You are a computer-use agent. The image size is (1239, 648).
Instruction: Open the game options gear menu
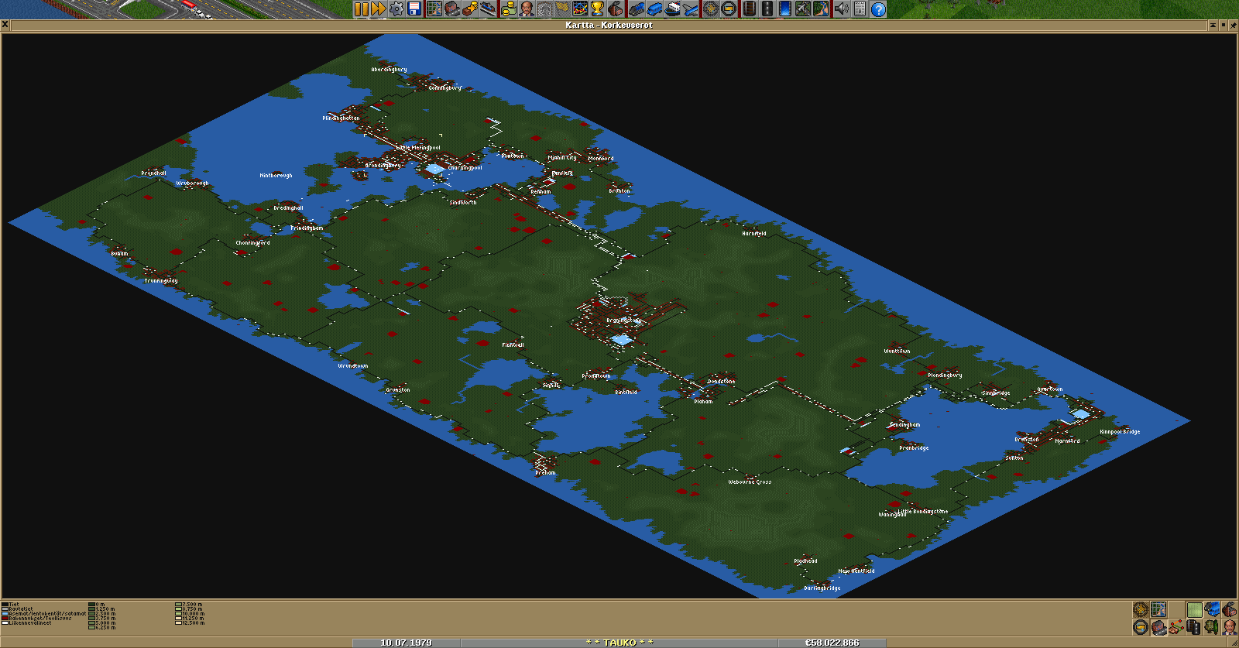click(x=396, y=9)
